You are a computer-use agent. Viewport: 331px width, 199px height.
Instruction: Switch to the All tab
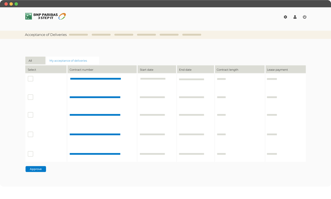tap(35, 61)
